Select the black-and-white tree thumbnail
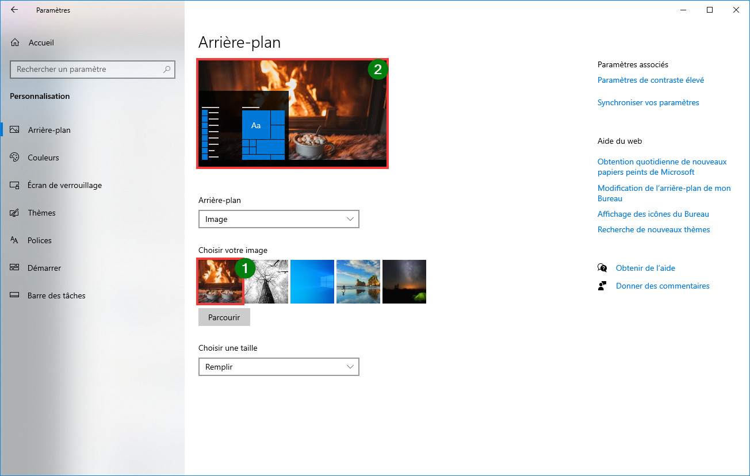 point(266,281)
